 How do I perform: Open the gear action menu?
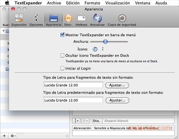[x=13, y=136]
